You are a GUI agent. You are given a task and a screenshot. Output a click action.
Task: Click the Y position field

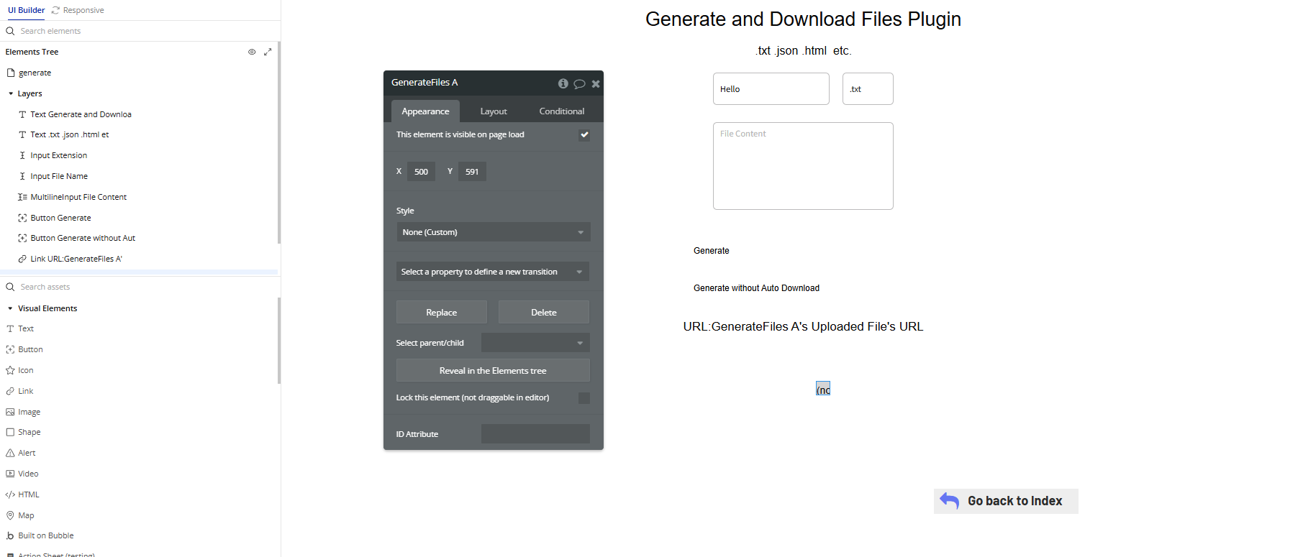tap(472, 172)
